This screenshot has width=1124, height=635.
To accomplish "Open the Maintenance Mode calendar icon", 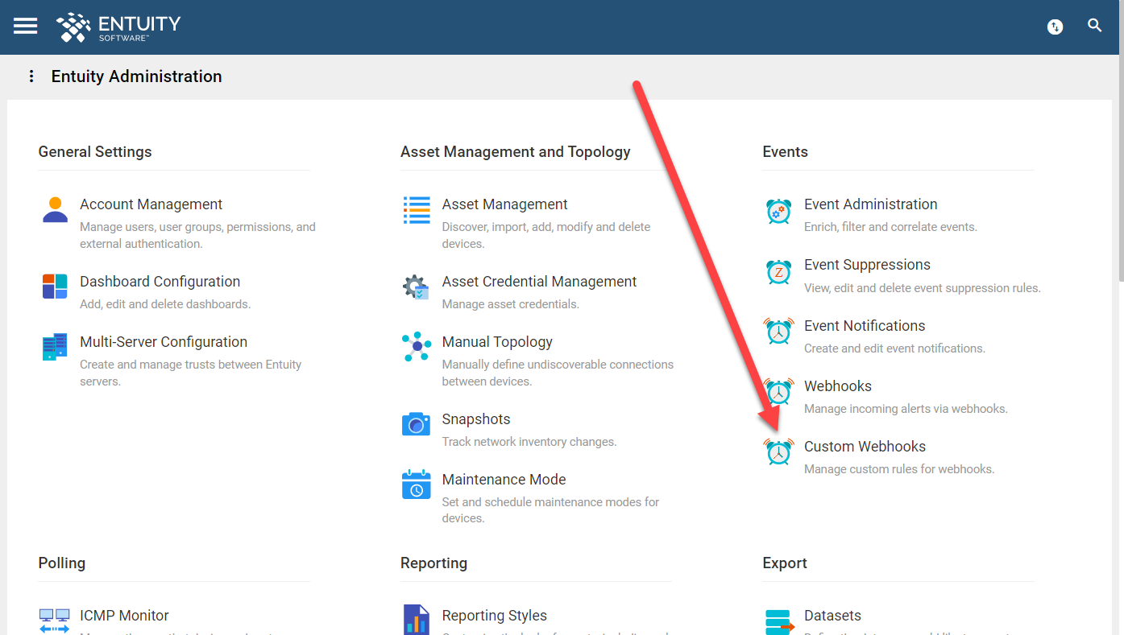I will 416,484.
